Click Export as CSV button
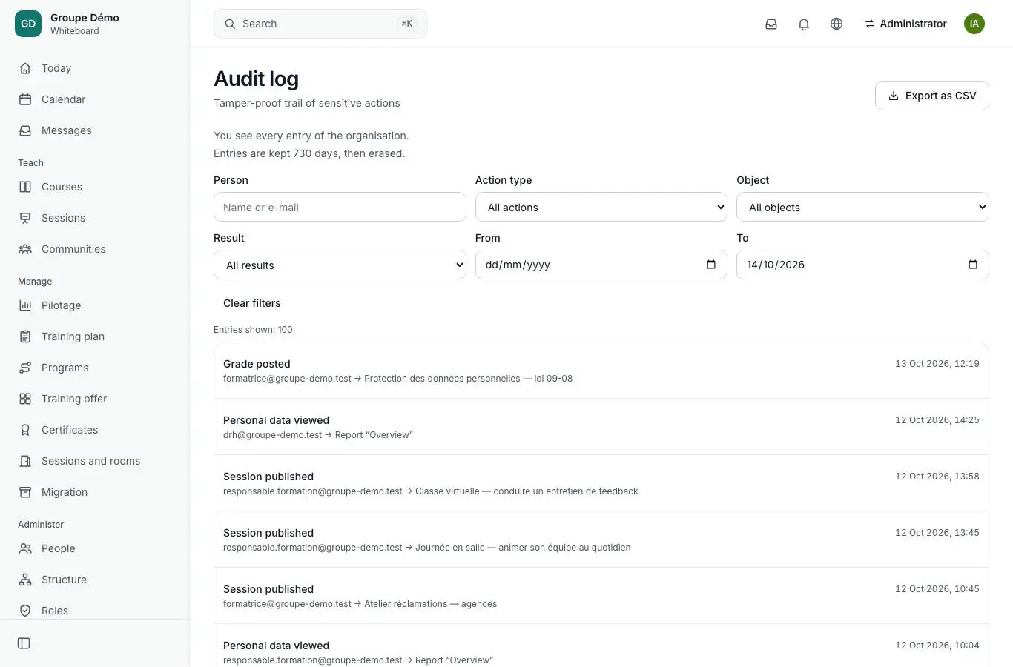Viewport: 1013px width, 667px height. point(932,96)
